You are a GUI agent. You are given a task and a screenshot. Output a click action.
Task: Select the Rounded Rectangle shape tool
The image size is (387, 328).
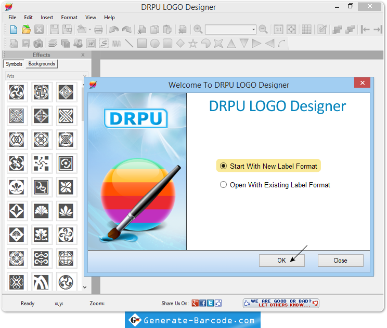167,44
